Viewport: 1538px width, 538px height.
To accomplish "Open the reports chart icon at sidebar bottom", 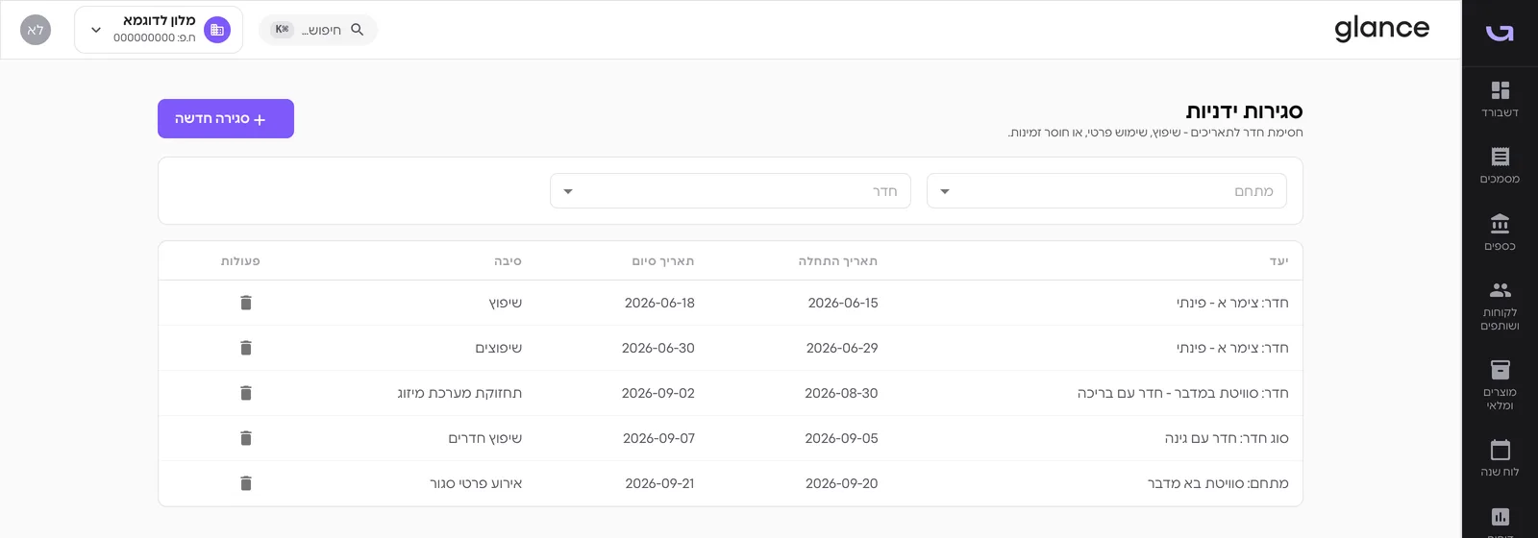I will coord(1500,518).
